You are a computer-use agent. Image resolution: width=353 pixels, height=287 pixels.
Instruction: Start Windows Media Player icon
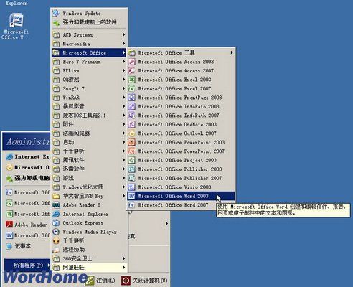click(56, 232)
